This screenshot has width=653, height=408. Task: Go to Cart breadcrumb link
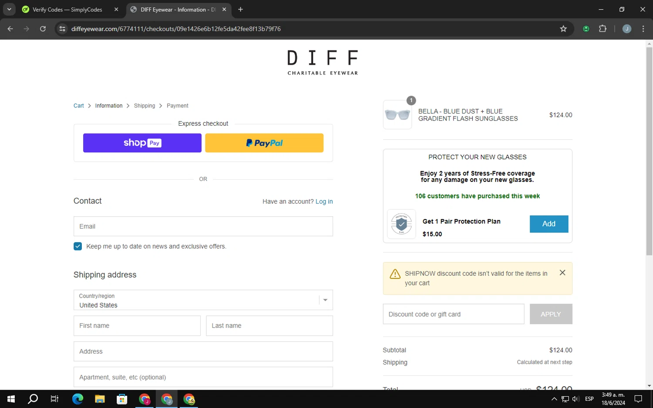pos(78,106)
